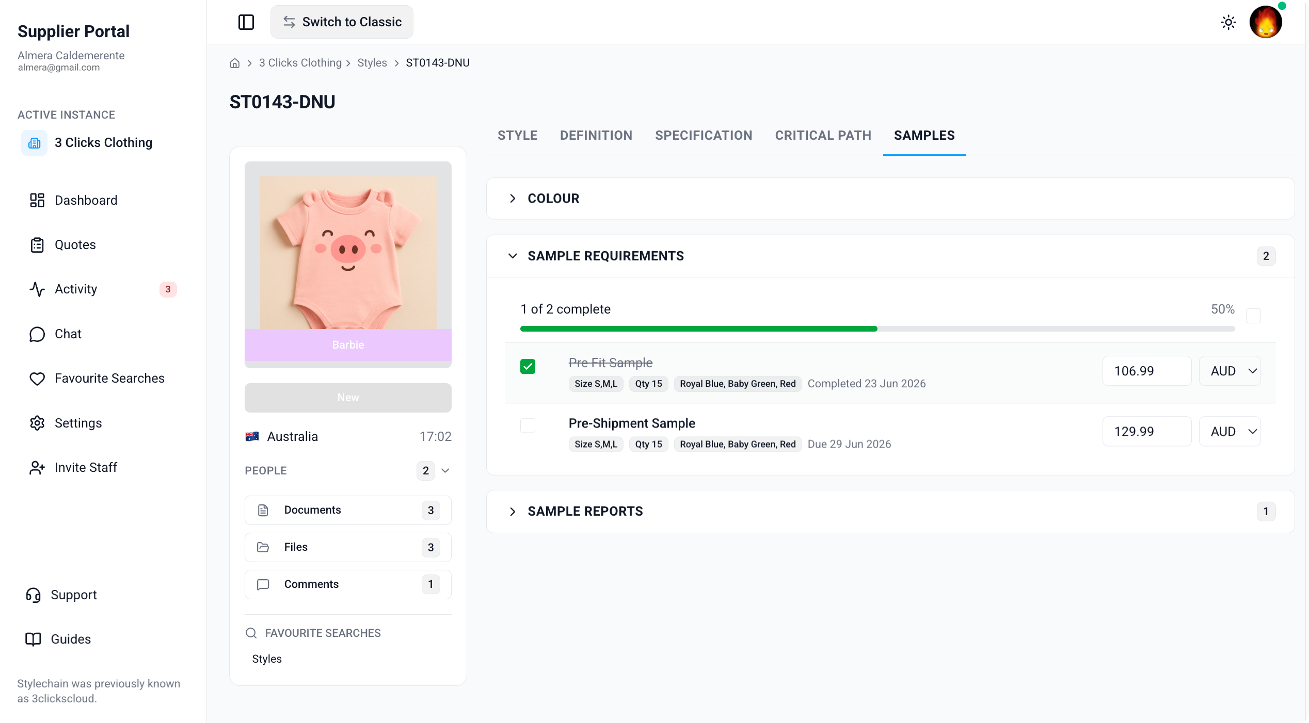
Task: Expand the SAMPLE REPORTS section
Action: (x=513, y=512)
